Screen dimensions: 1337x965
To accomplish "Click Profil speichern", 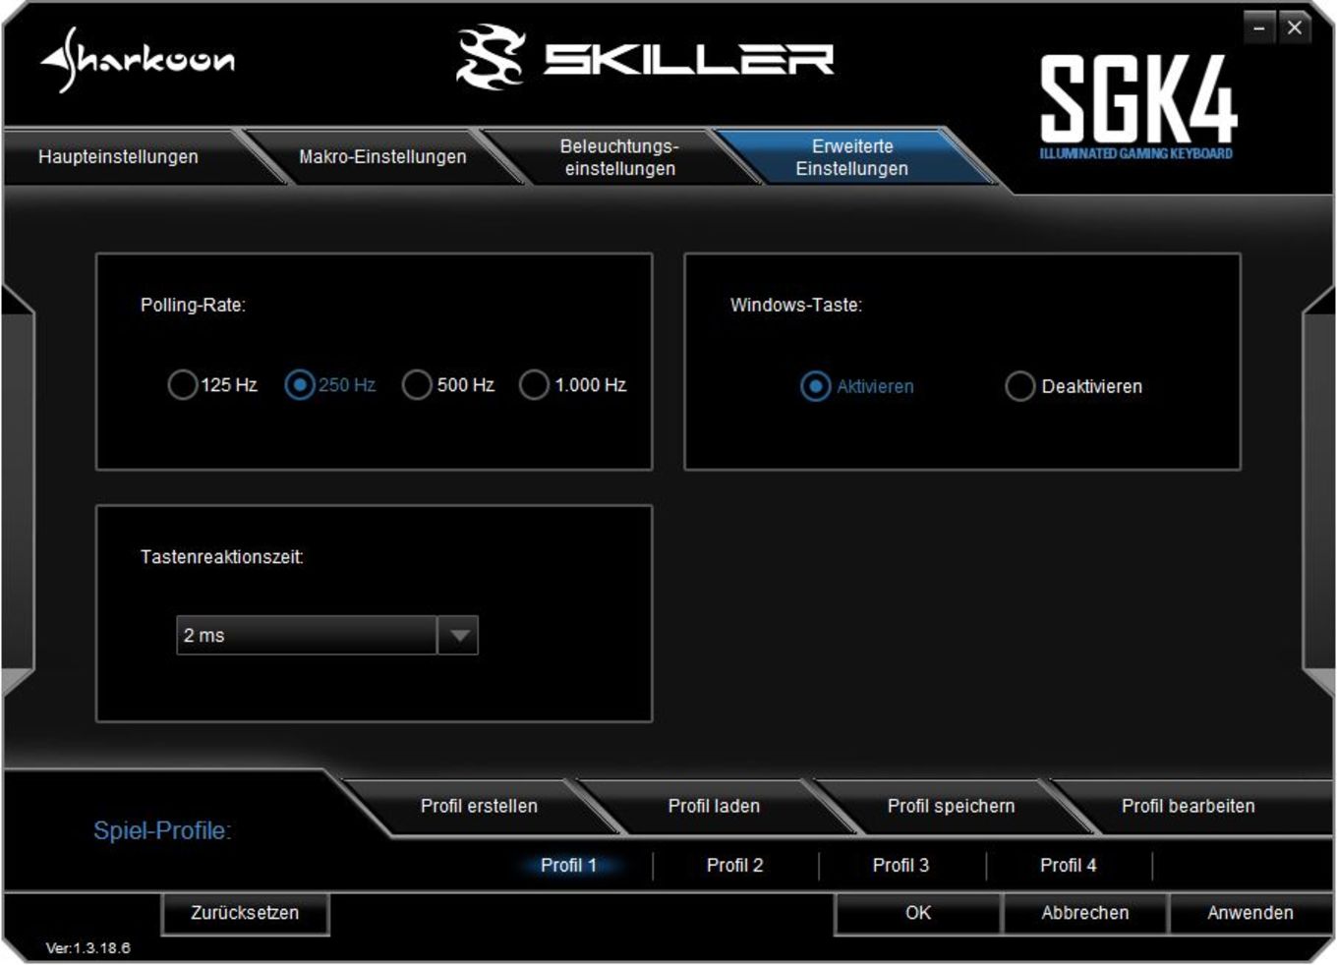I will click(x=951, y=806).
